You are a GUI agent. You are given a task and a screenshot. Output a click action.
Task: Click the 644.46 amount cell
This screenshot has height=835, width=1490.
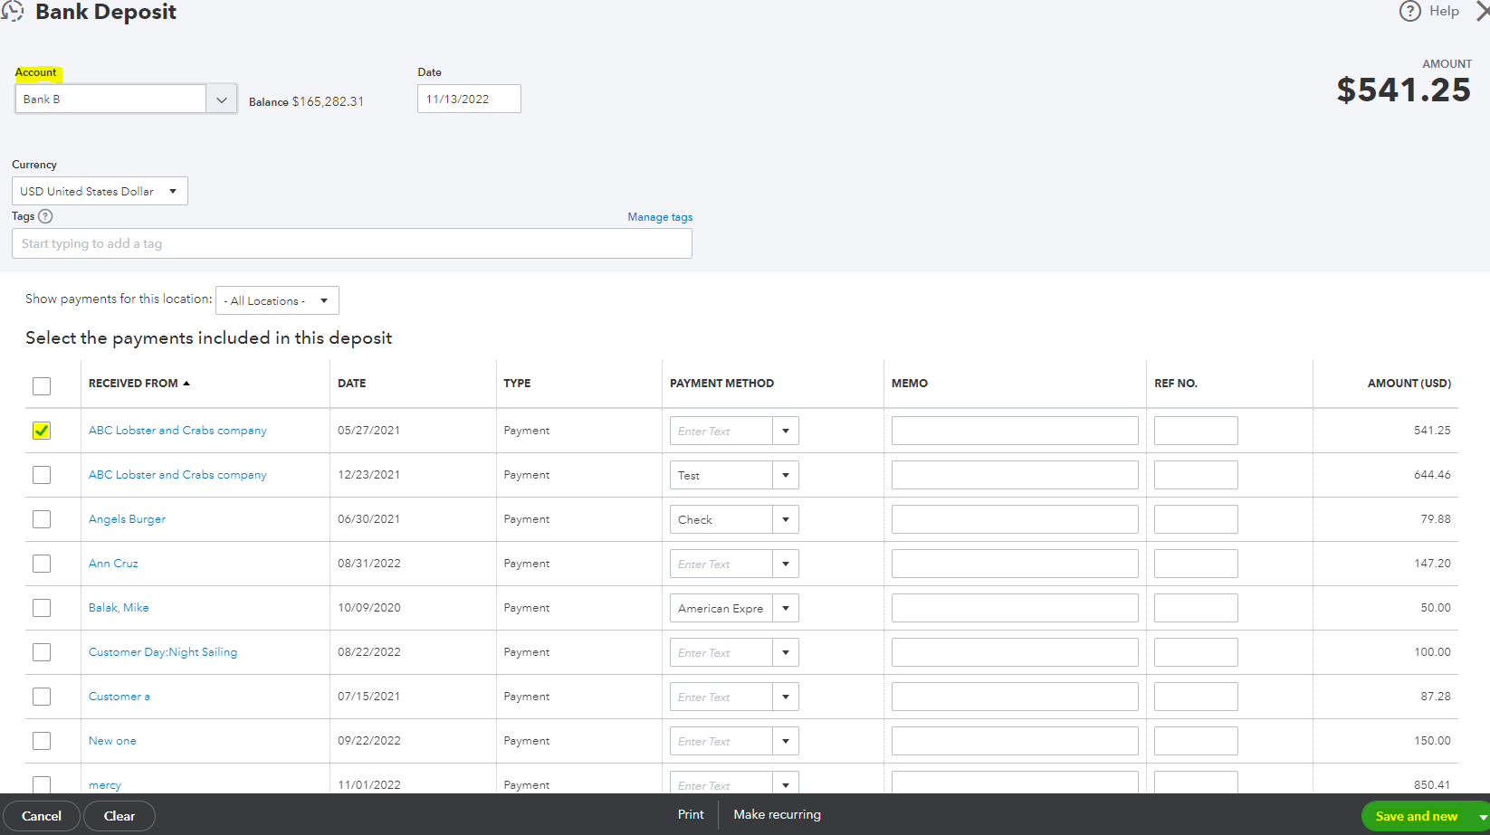point(1432,475)
